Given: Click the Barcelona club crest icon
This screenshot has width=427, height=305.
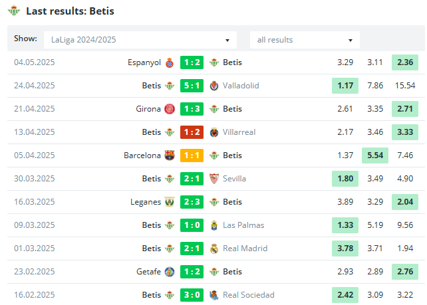Looking at the screenshot, I should (x=170, y=155).
